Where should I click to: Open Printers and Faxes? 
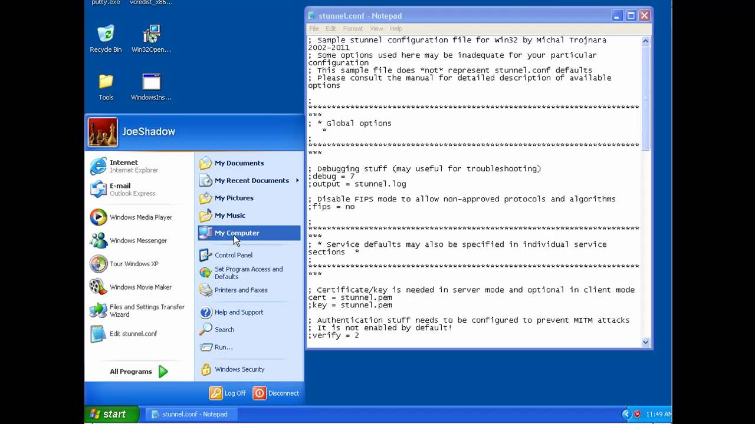[x=249, y=290]
